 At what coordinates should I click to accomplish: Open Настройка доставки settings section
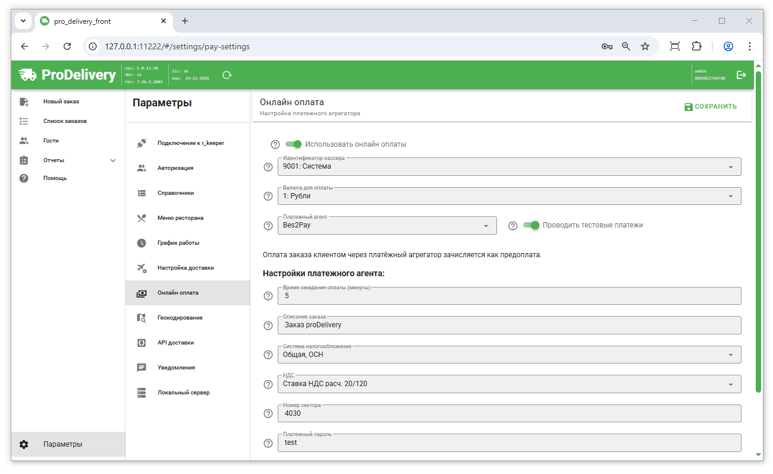click(x=186, y=268)
